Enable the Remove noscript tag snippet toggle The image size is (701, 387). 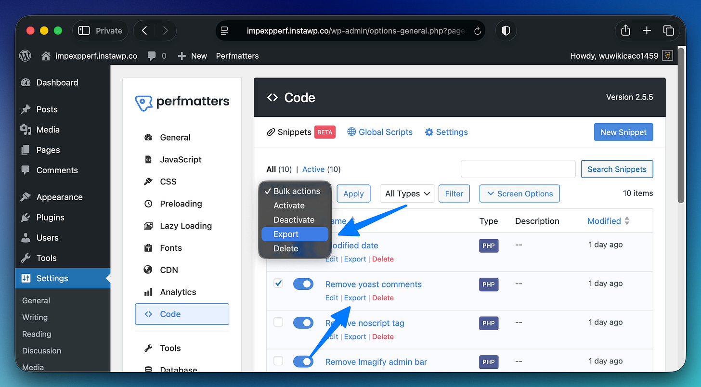coord(303,322)
